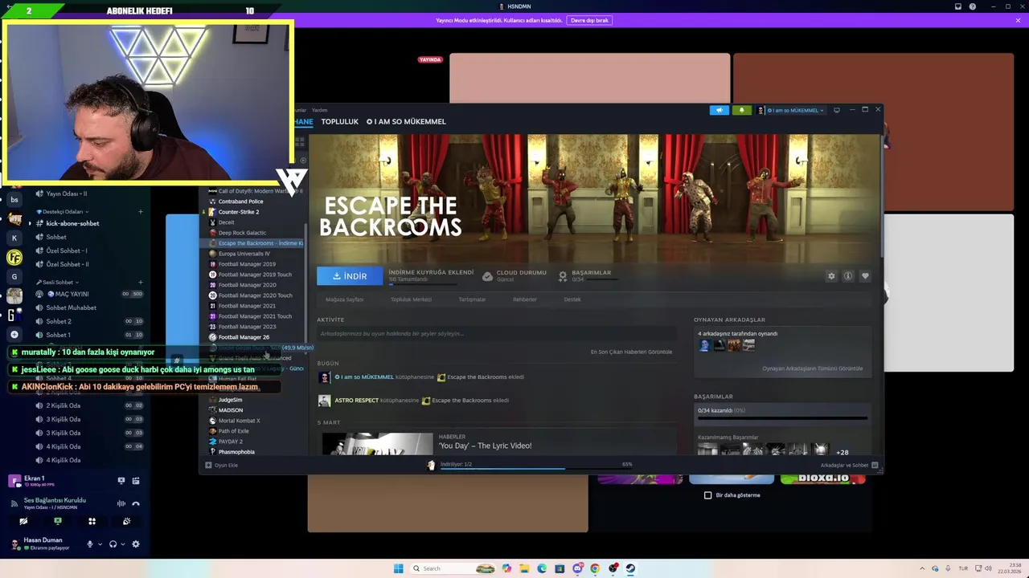This screenshot has height=578, width=1029.
Task: Open game settings gear on Steam page
Action: coord(831,276)
